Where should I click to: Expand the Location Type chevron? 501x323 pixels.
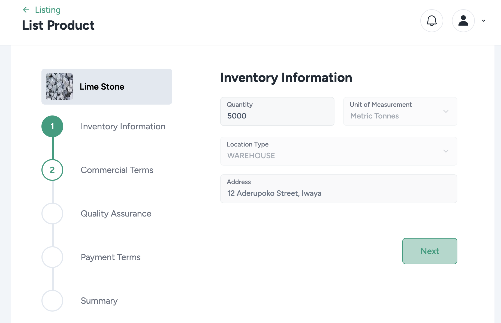tap(446, 151)
